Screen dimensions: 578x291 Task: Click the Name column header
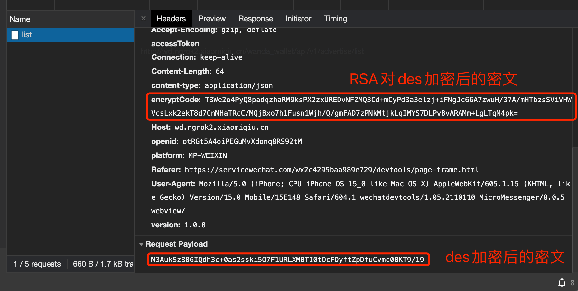pyautogui.click(x=20, y=19)
